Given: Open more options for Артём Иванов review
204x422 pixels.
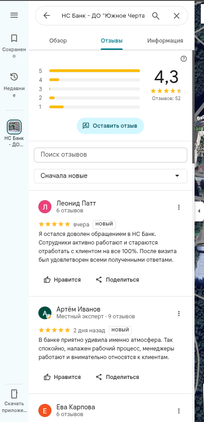Looking at the screenshot, I should click(x=179, y=313).
